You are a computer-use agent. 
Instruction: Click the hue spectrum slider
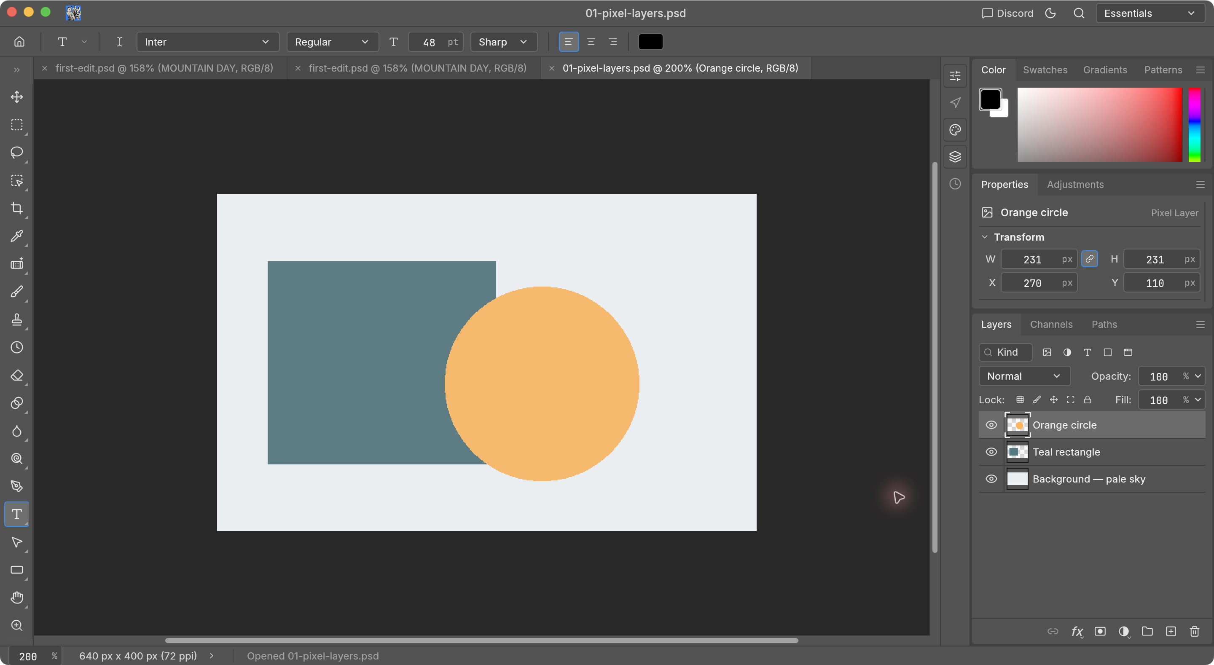pyautogui.click(x=1194, y=125)
